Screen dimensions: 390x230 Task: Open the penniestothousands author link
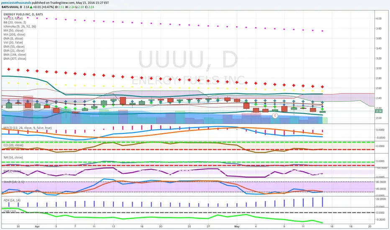pyautogui.click(x=16, y=3)
